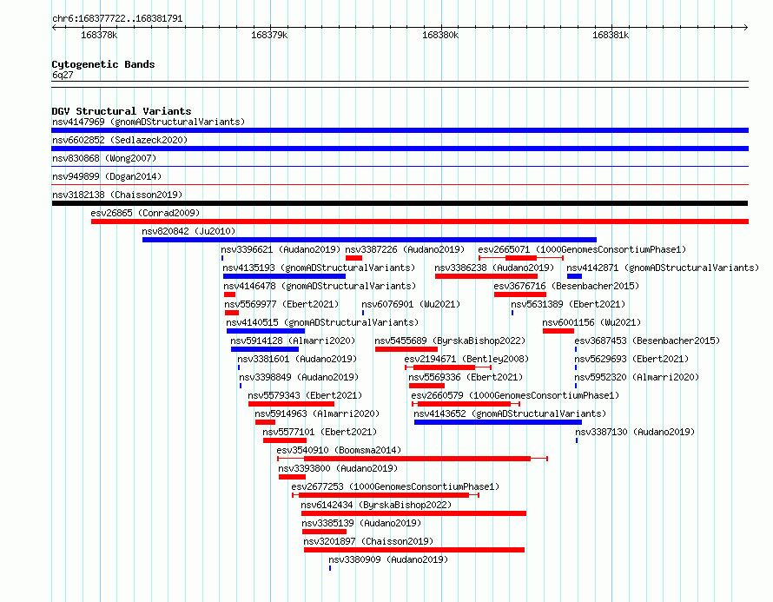Screen dimensions: 773x602
Task: Click nsv4143652 gnomADStructuralVariants label
Action: click(510, 413)
